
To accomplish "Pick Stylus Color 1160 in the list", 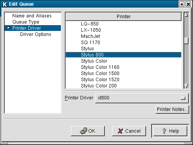I will [123, 67].
